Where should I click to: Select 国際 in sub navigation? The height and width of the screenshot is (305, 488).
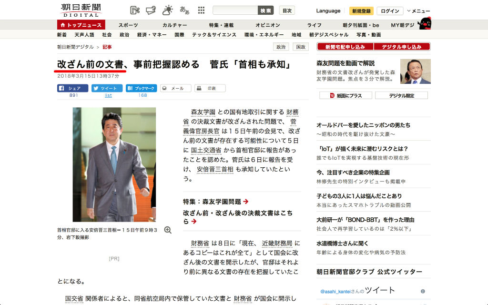[x=179, y=34]
